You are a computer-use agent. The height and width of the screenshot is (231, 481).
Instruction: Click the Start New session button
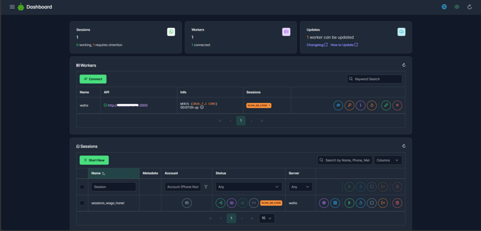94,160
